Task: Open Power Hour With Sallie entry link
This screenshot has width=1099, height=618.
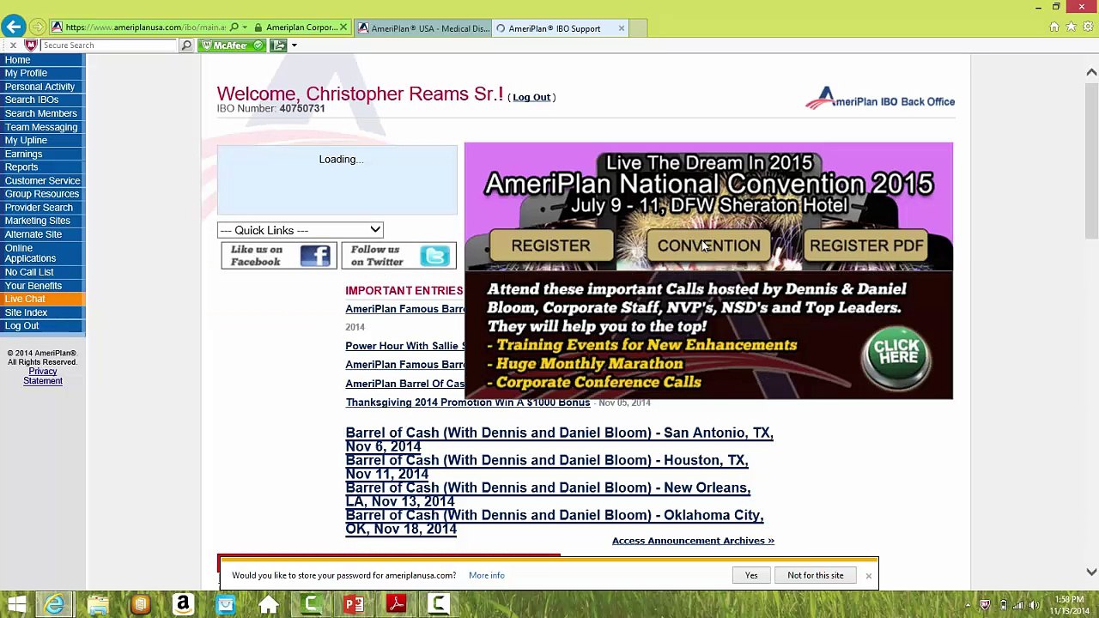Action: (x=404, y=346)
